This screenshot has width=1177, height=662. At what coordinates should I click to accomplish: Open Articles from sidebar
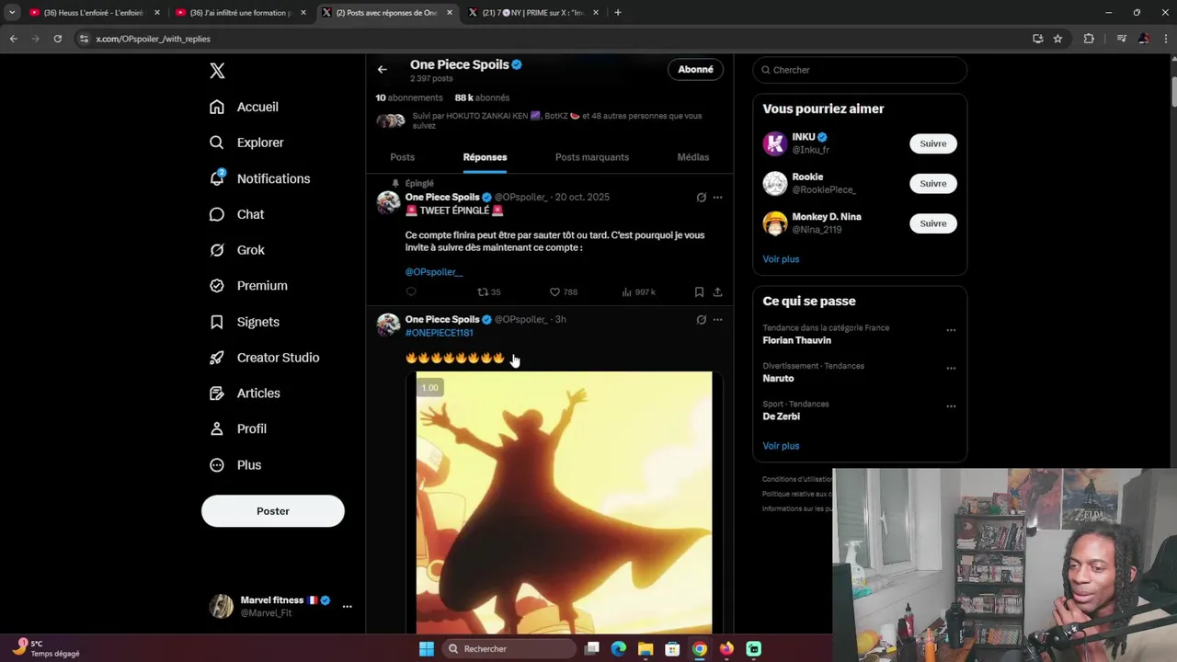(x=245, y=394)
